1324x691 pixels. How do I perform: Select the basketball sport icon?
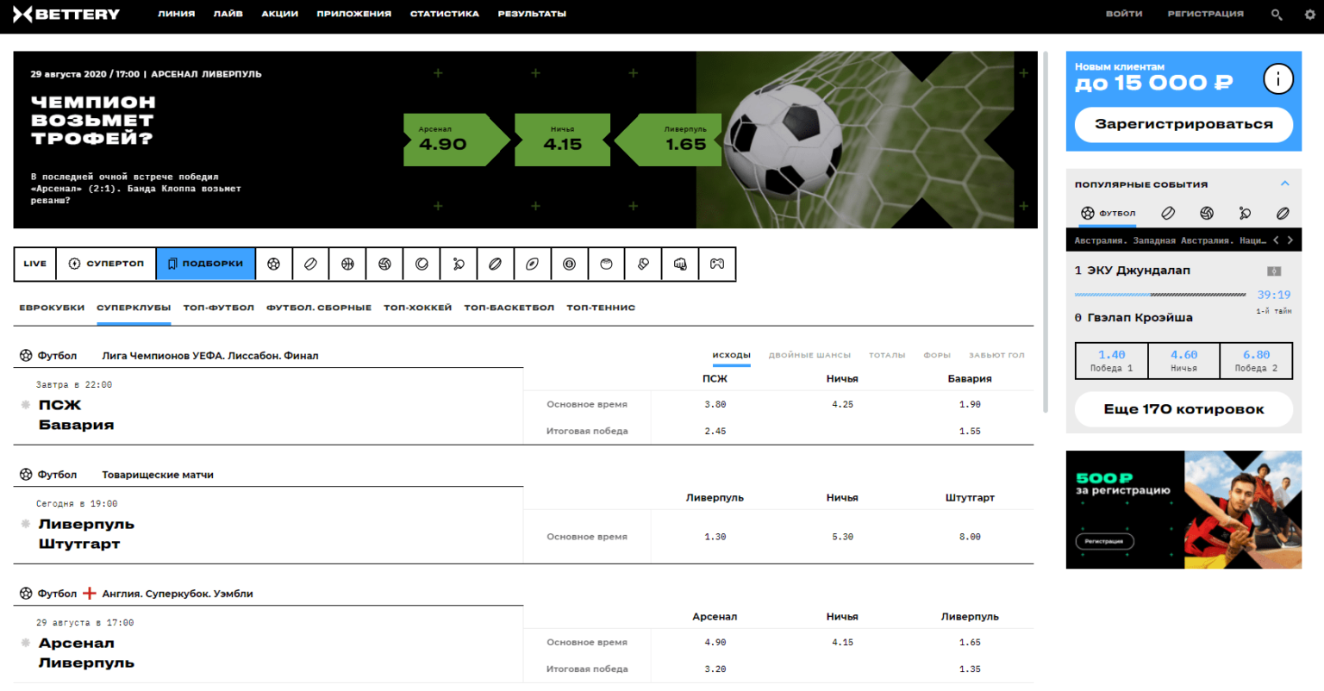347,264
